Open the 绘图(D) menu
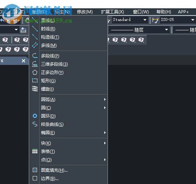The image size is (196, 184). pyautogui.click(x=40, y=12)
